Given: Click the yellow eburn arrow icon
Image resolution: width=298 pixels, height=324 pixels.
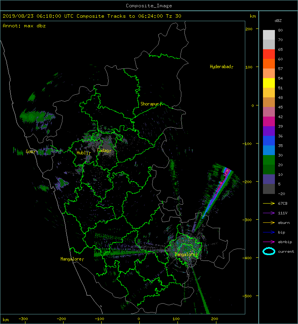Looking at the screenshot, I should point(269,223).
